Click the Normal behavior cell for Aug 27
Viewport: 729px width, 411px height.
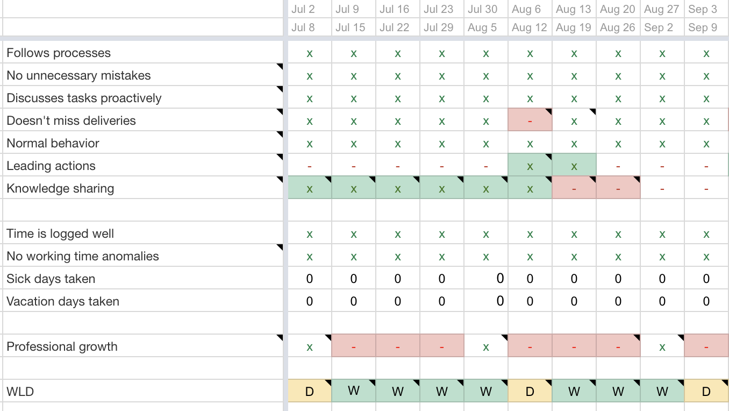point(662,143)
